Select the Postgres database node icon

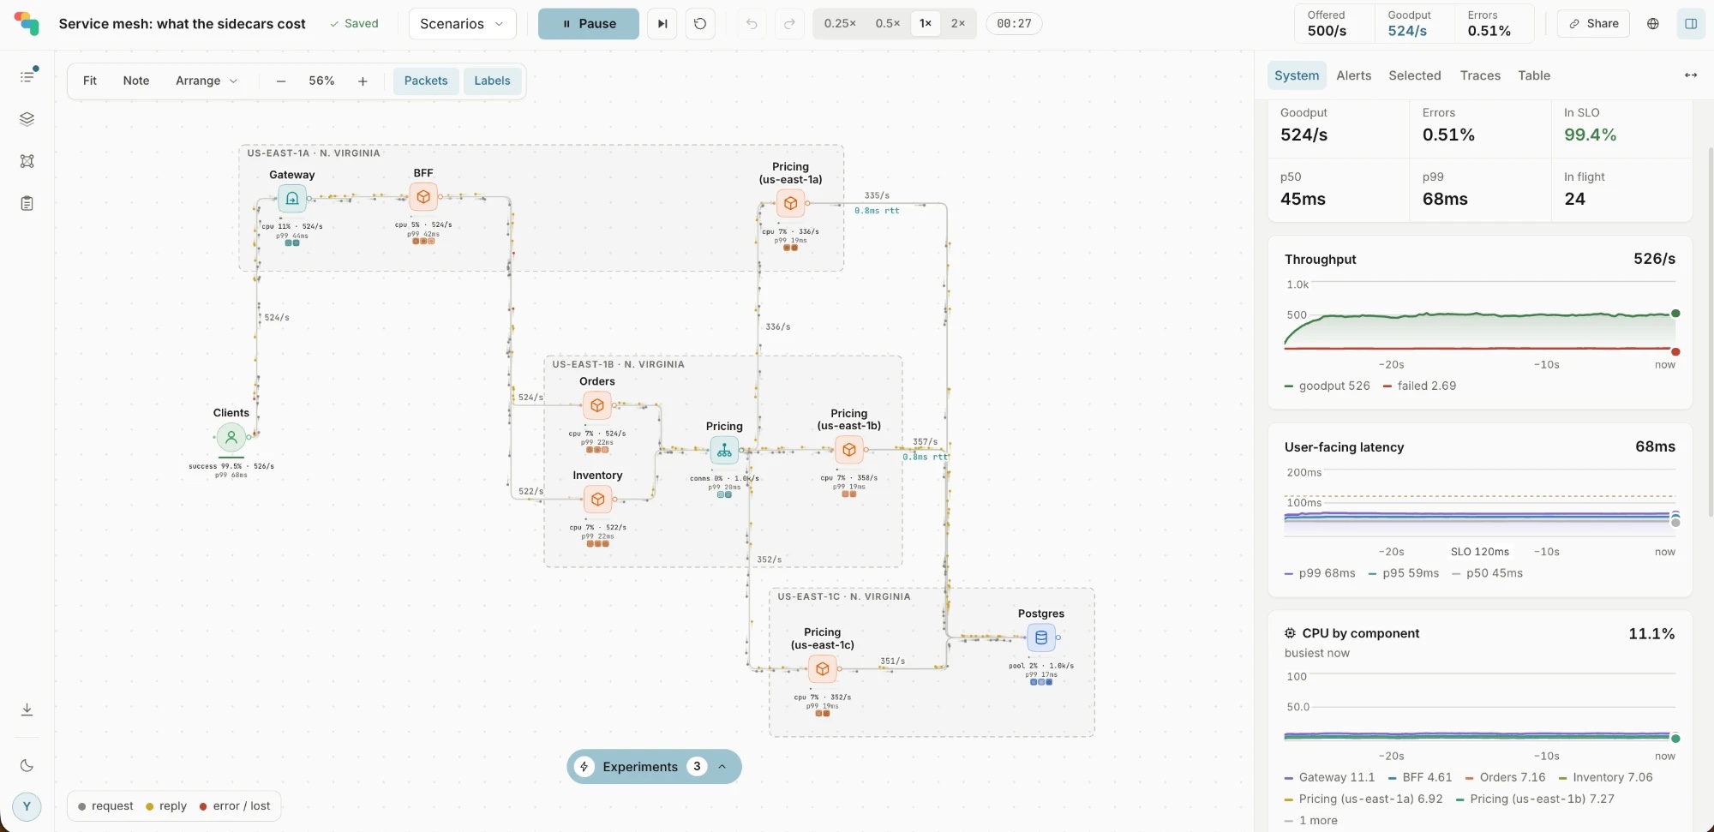pyautogui.click(x=1041, y=637)
